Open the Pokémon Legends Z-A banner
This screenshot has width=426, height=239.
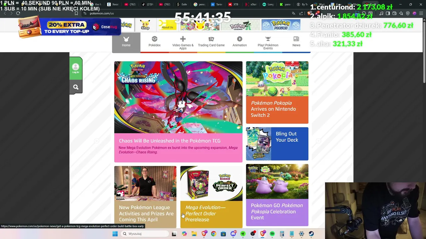click(x=240, y=25)
